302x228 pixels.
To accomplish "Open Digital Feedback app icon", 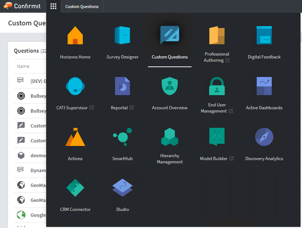I will click(x=264, y=35).
